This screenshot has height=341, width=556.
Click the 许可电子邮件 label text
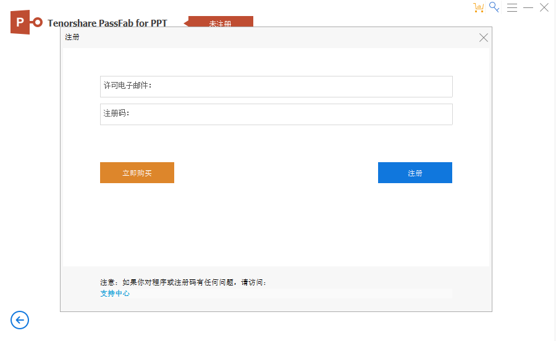tap(127, 86)
